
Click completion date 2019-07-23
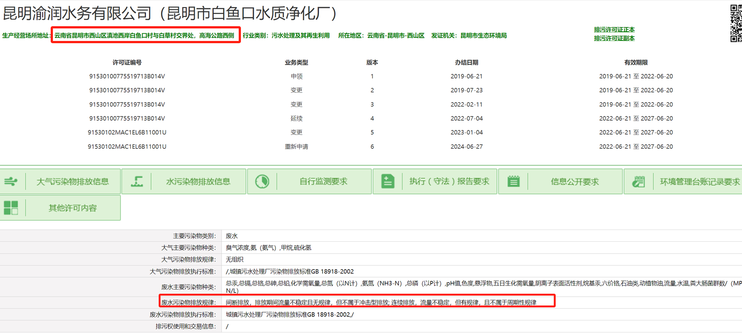coord(467,90)
